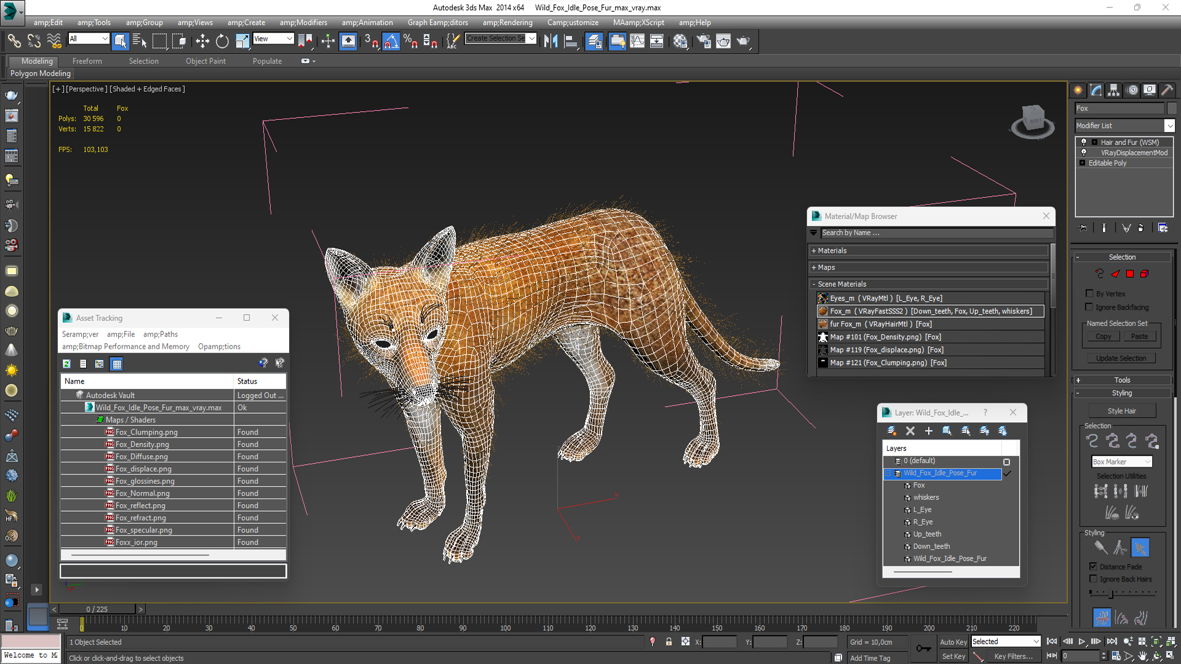1181x664 pixels.
Task: Open Time Configuration icon
Action: (1116, 657)
